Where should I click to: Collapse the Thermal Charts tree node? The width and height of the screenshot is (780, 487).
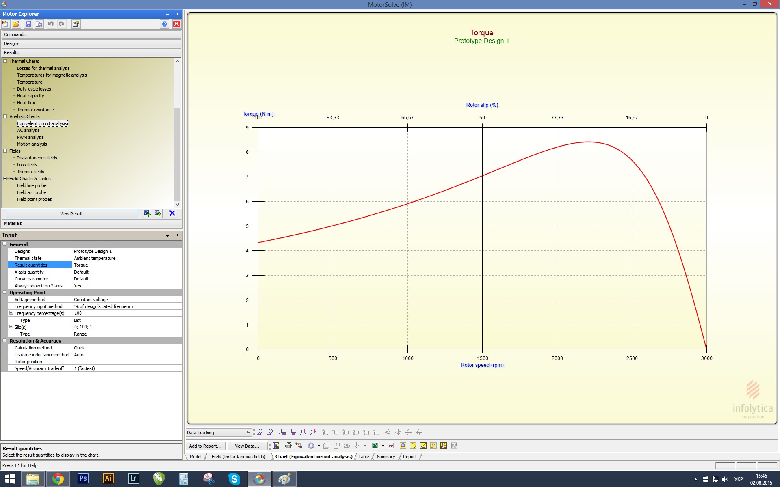coord(5,61)
